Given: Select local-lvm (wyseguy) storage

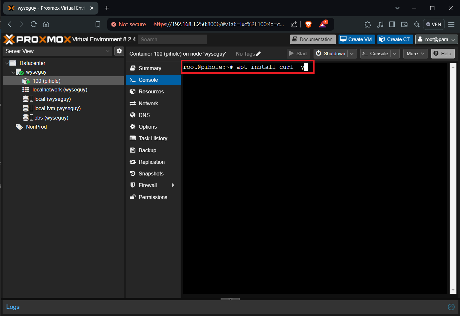Looking at the screenshot, I should point(63,108).
